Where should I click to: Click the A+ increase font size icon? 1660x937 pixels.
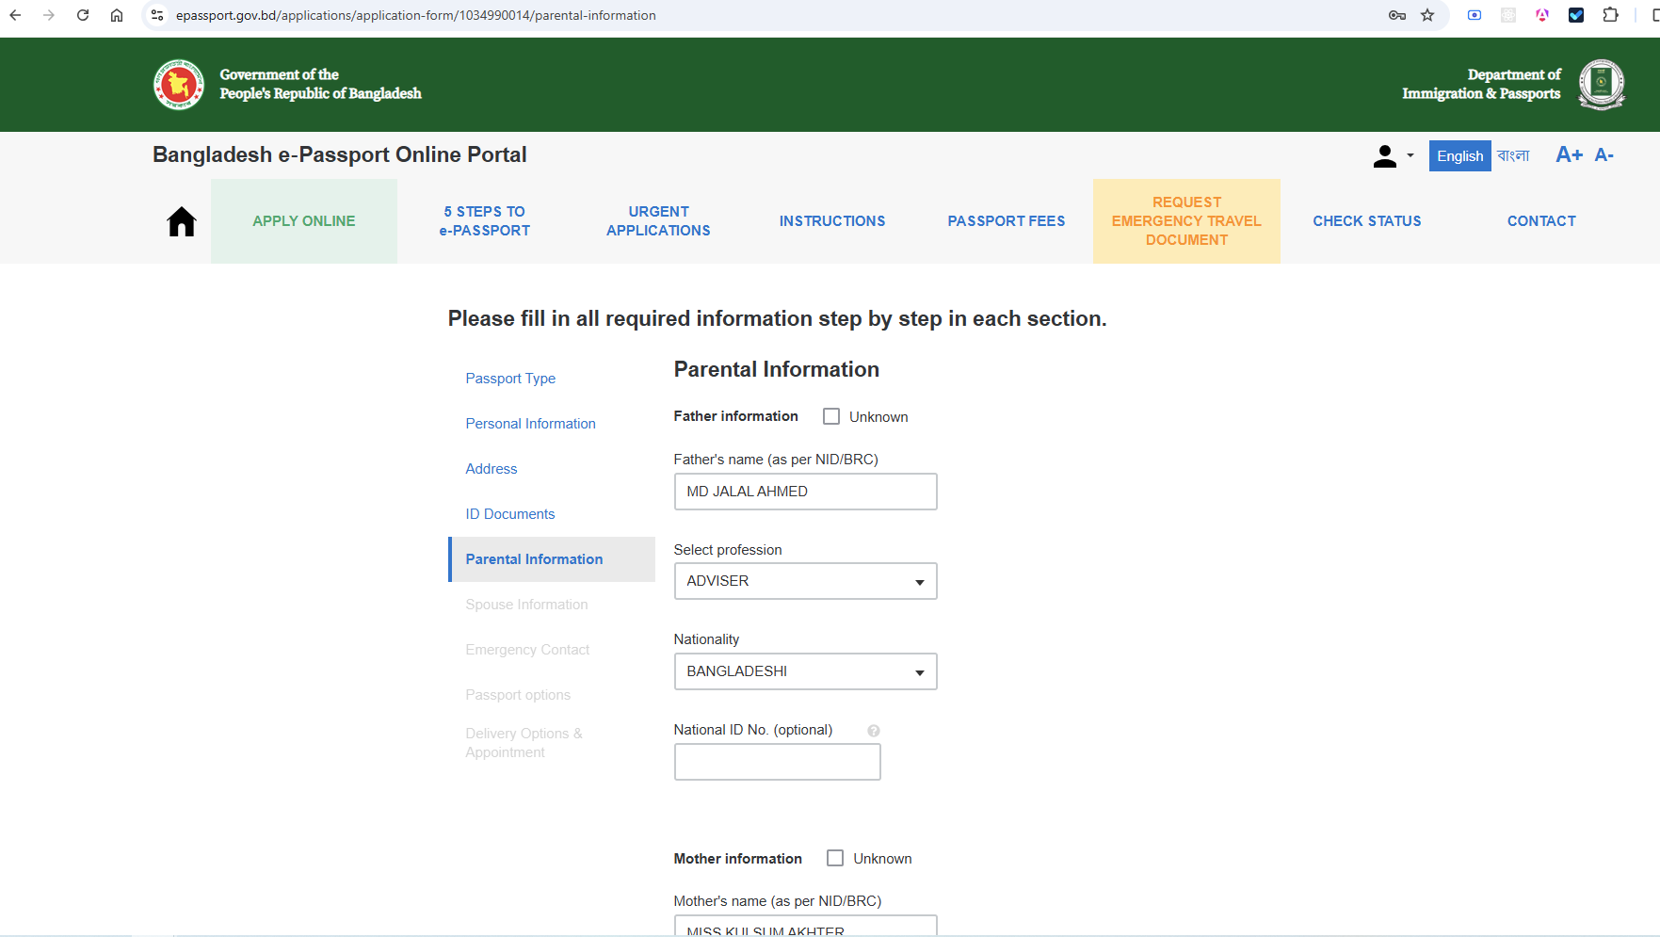pyautogui.click(x=1569, y=155)
